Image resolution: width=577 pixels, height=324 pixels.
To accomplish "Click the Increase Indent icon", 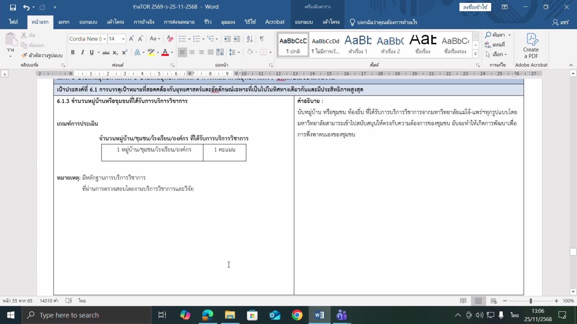I will (237, 39).
